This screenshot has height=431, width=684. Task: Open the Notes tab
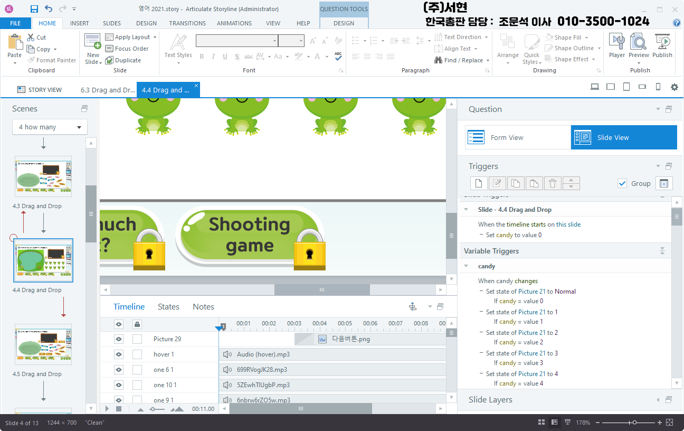tap(203, 307)
